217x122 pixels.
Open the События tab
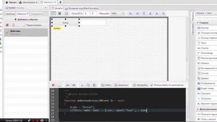pyautogui.click(x=23, y=14)
